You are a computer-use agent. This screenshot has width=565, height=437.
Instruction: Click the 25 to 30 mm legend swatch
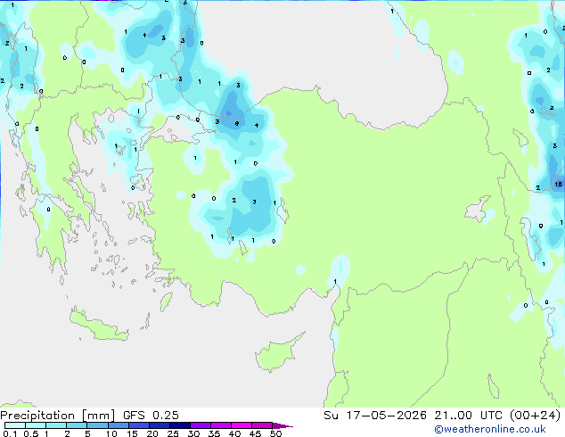pyautogui.click(x=179, y=425)
